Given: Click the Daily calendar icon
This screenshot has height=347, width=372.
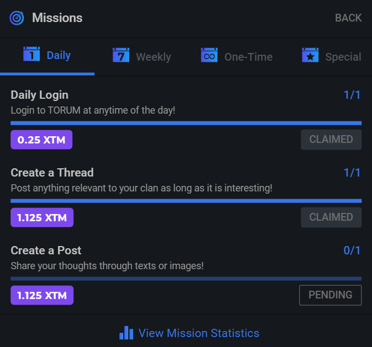Looking at the screenshot, I should (31, 55).
